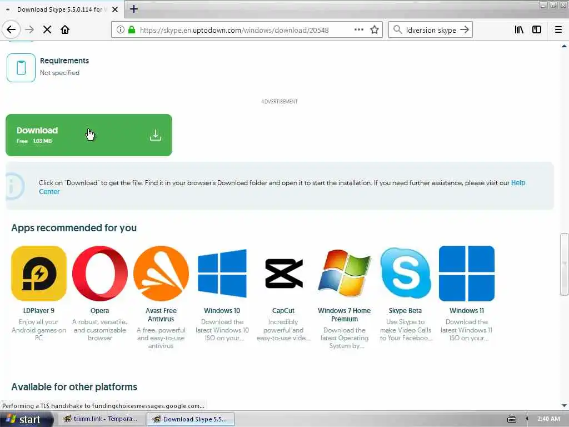Open the LDPlayer 9 app icon
Screen dimensions: 569x427
[39, 274]
